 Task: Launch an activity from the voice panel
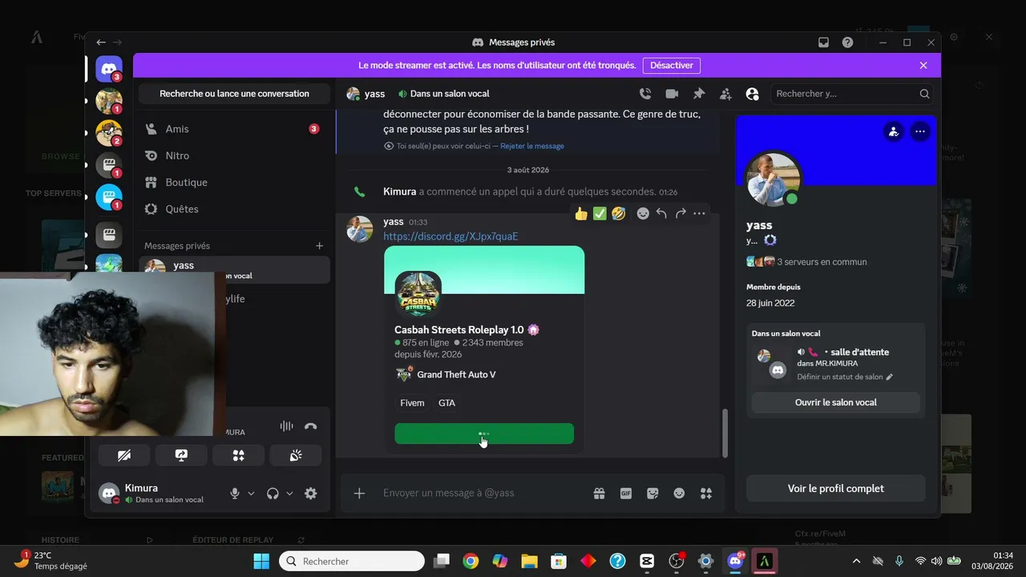(238, 455)
